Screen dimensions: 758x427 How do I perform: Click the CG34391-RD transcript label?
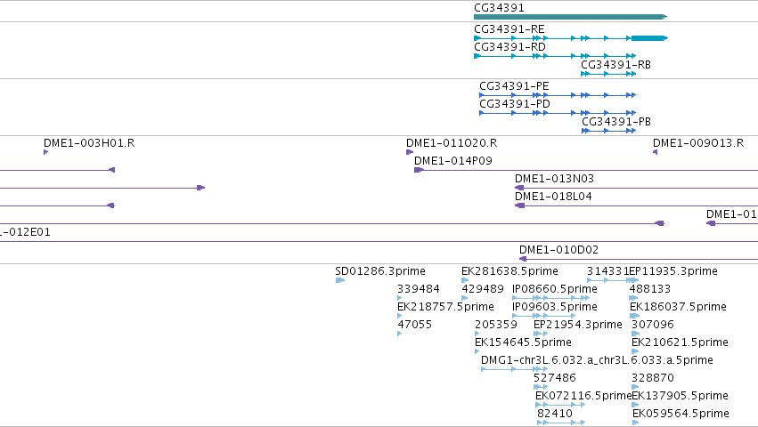click(x=509, y=47)
